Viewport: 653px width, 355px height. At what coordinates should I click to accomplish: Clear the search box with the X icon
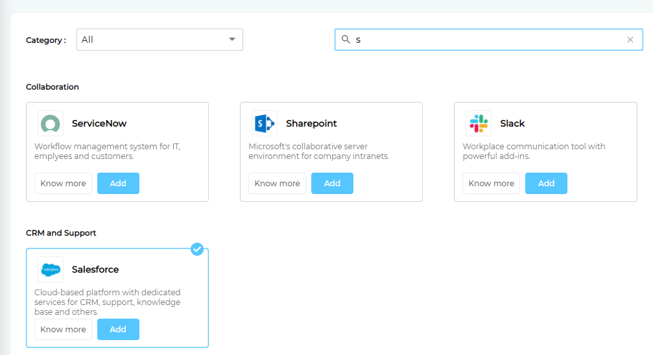(x=630, y=40)
